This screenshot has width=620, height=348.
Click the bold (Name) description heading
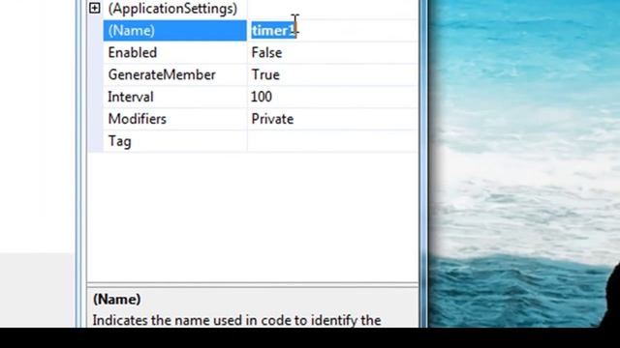pos(116,299)
